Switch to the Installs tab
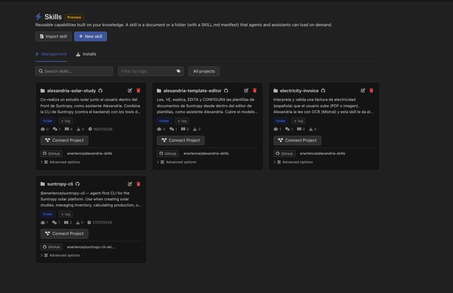 point(86,54)
